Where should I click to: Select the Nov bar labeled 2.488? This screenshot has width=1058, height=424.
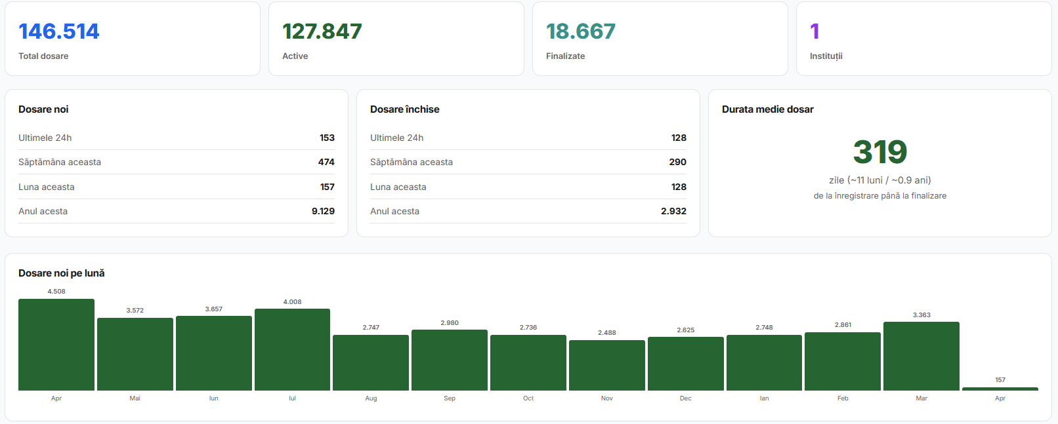tap(607, 366)
